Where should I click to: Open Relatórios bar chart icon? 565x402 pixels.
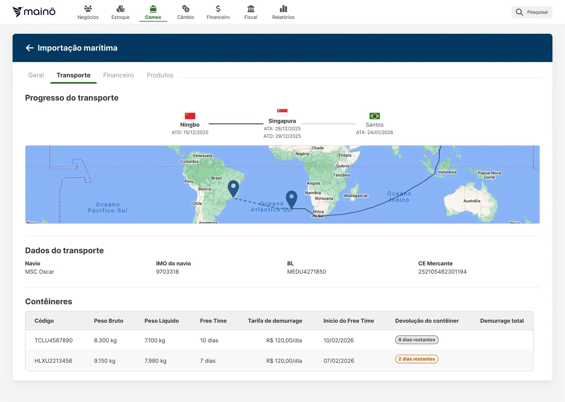283,8
